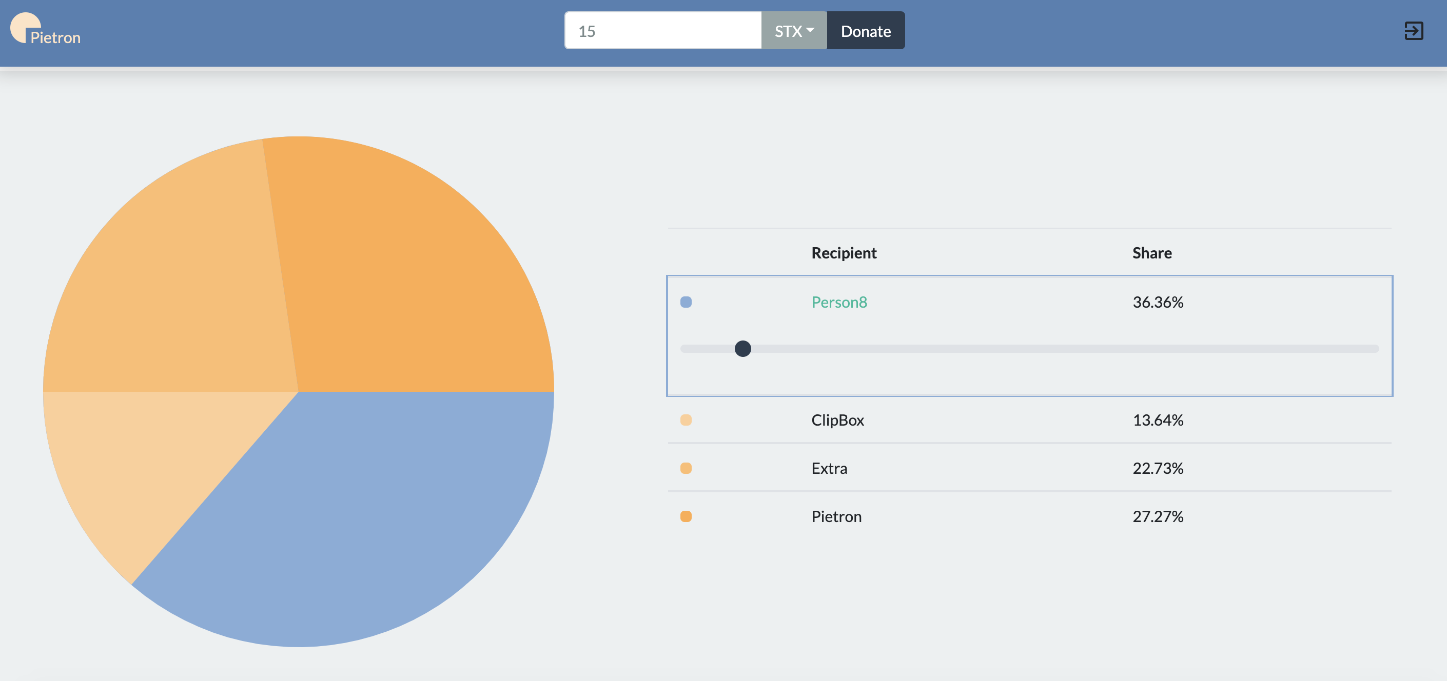Click the 36.36% share value
This screenshot has width=1447, height=681.
(x=1158, y=302)
